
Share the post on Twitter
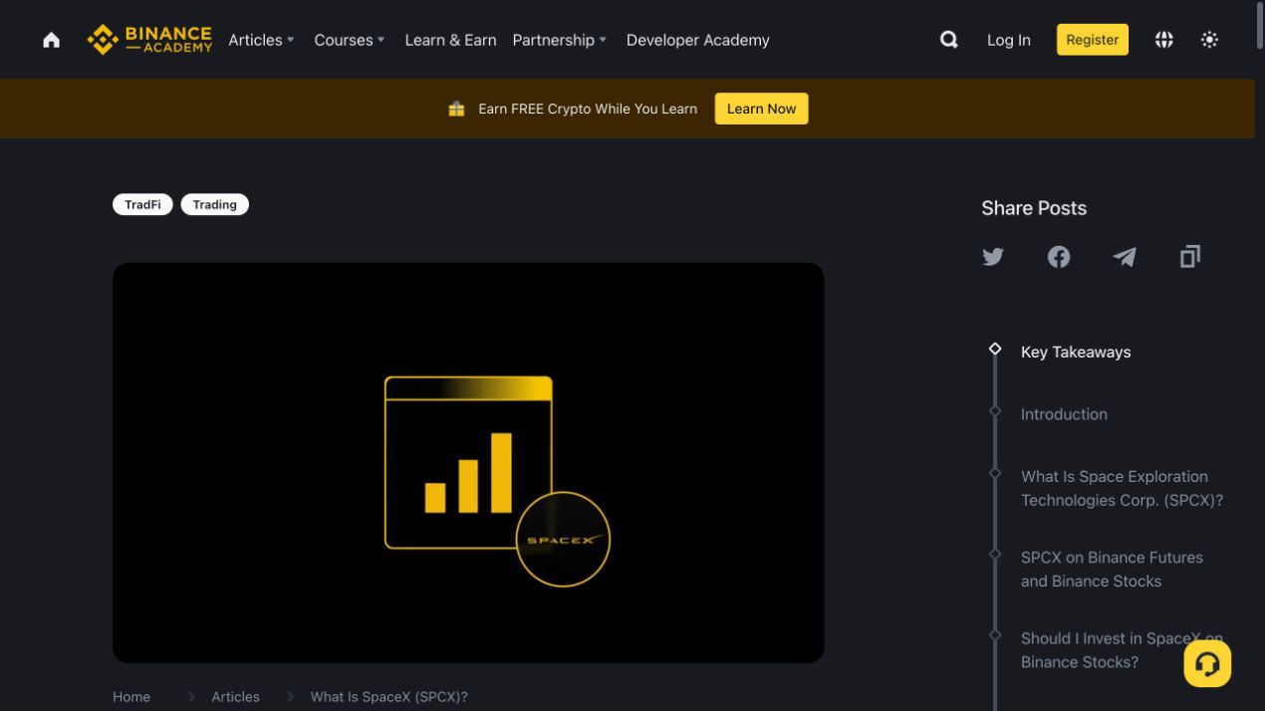click(993, 257)
